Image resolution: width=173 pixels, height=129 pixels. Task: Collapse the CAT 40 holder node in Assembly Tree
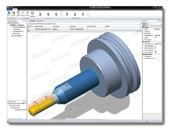coord(10,106)
